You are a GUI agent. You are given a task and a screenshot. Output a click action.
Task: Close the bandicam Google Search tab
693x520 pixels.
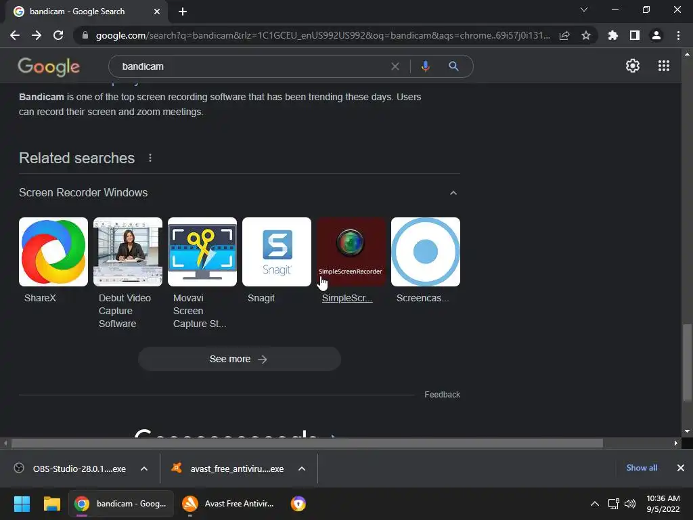[157, 12]
